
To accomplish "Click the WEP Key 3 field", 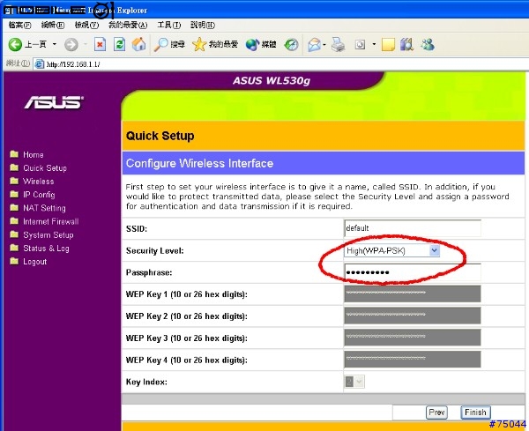I will 413,338.
